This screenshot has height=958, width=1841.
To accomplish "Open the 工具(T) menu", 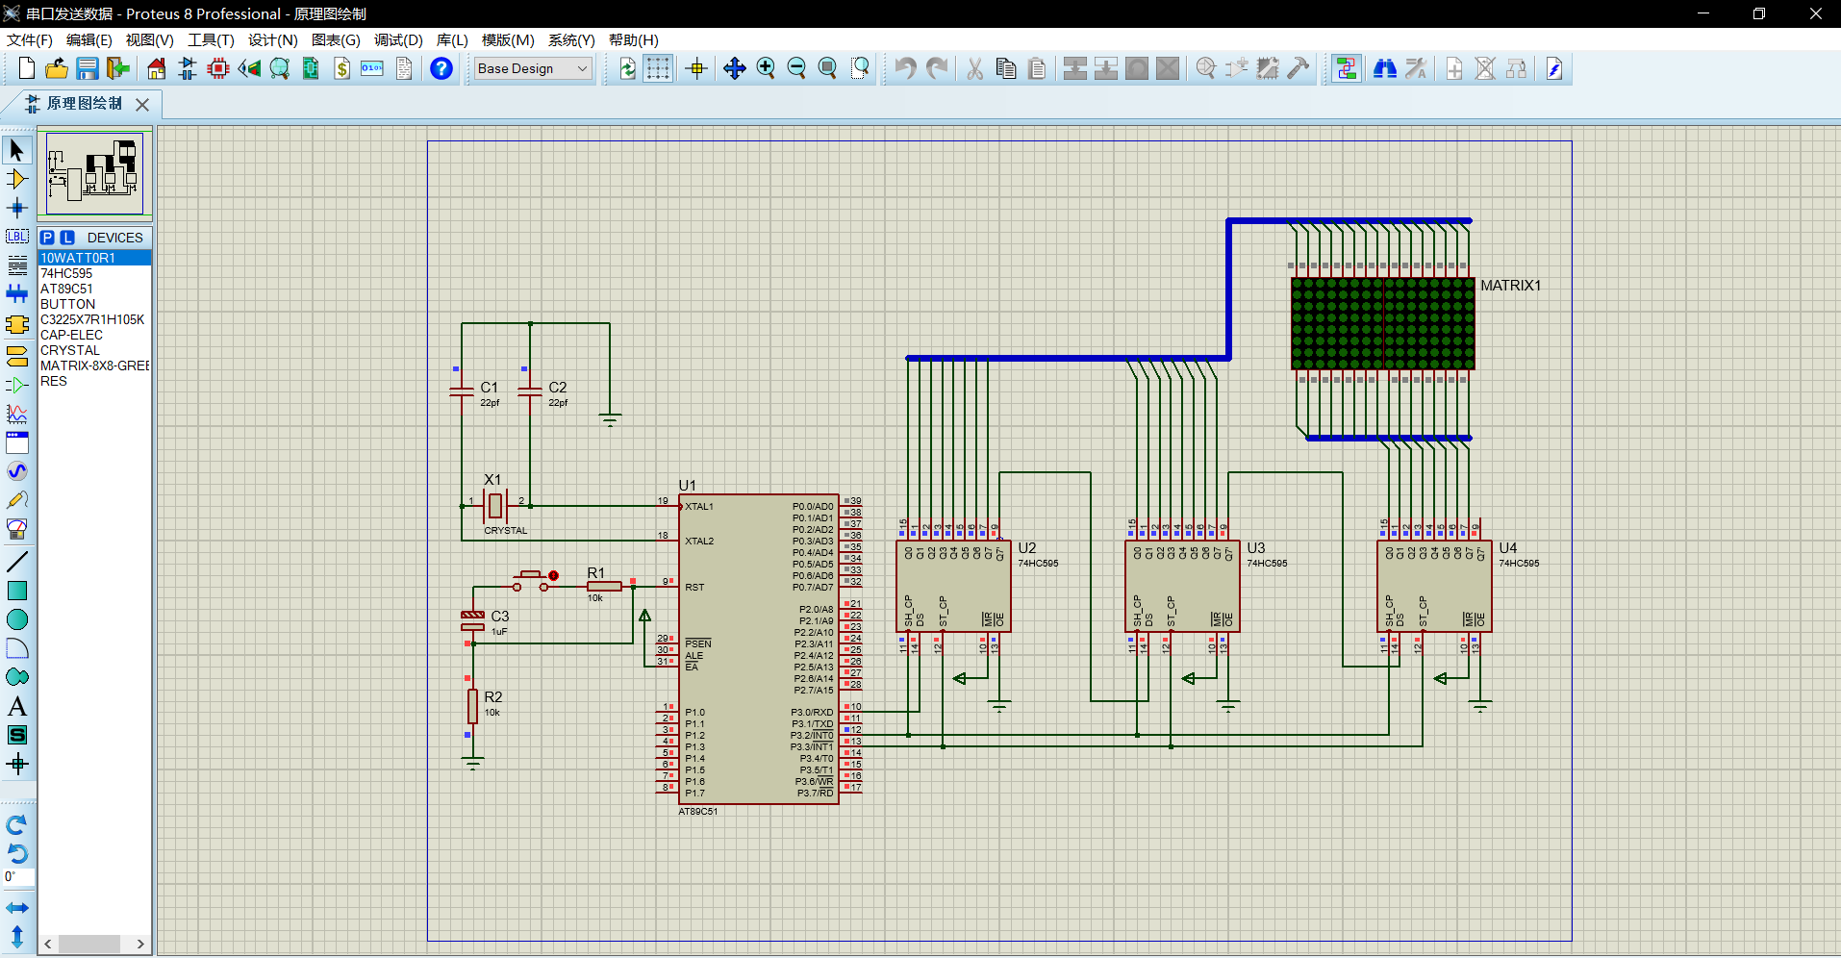I will point(211,40).
